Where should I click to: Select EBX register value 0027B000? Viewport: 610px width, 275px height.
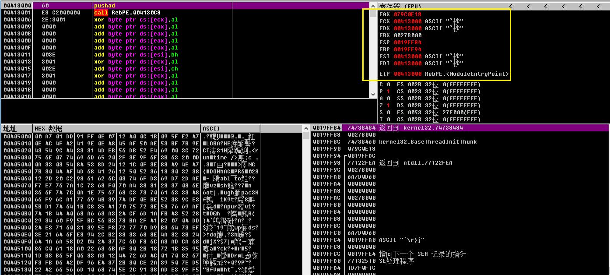(x=407, y=35)
